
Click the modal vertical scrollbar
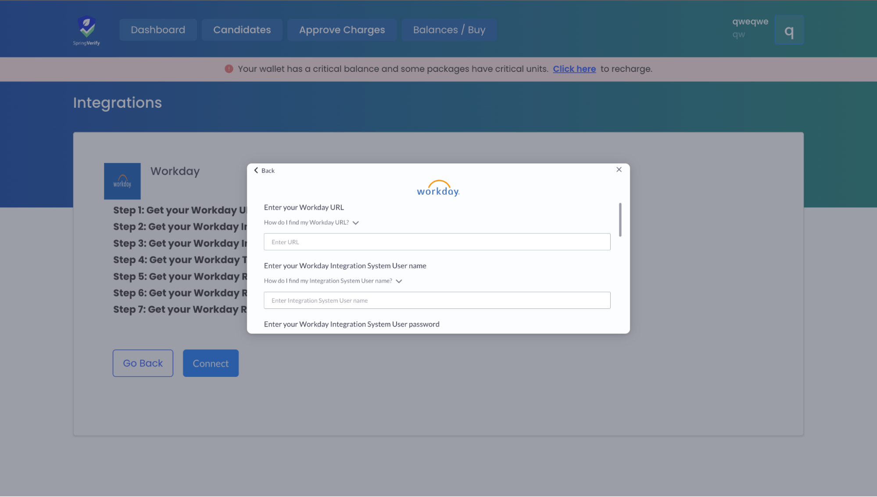click(x=620, y=220)
